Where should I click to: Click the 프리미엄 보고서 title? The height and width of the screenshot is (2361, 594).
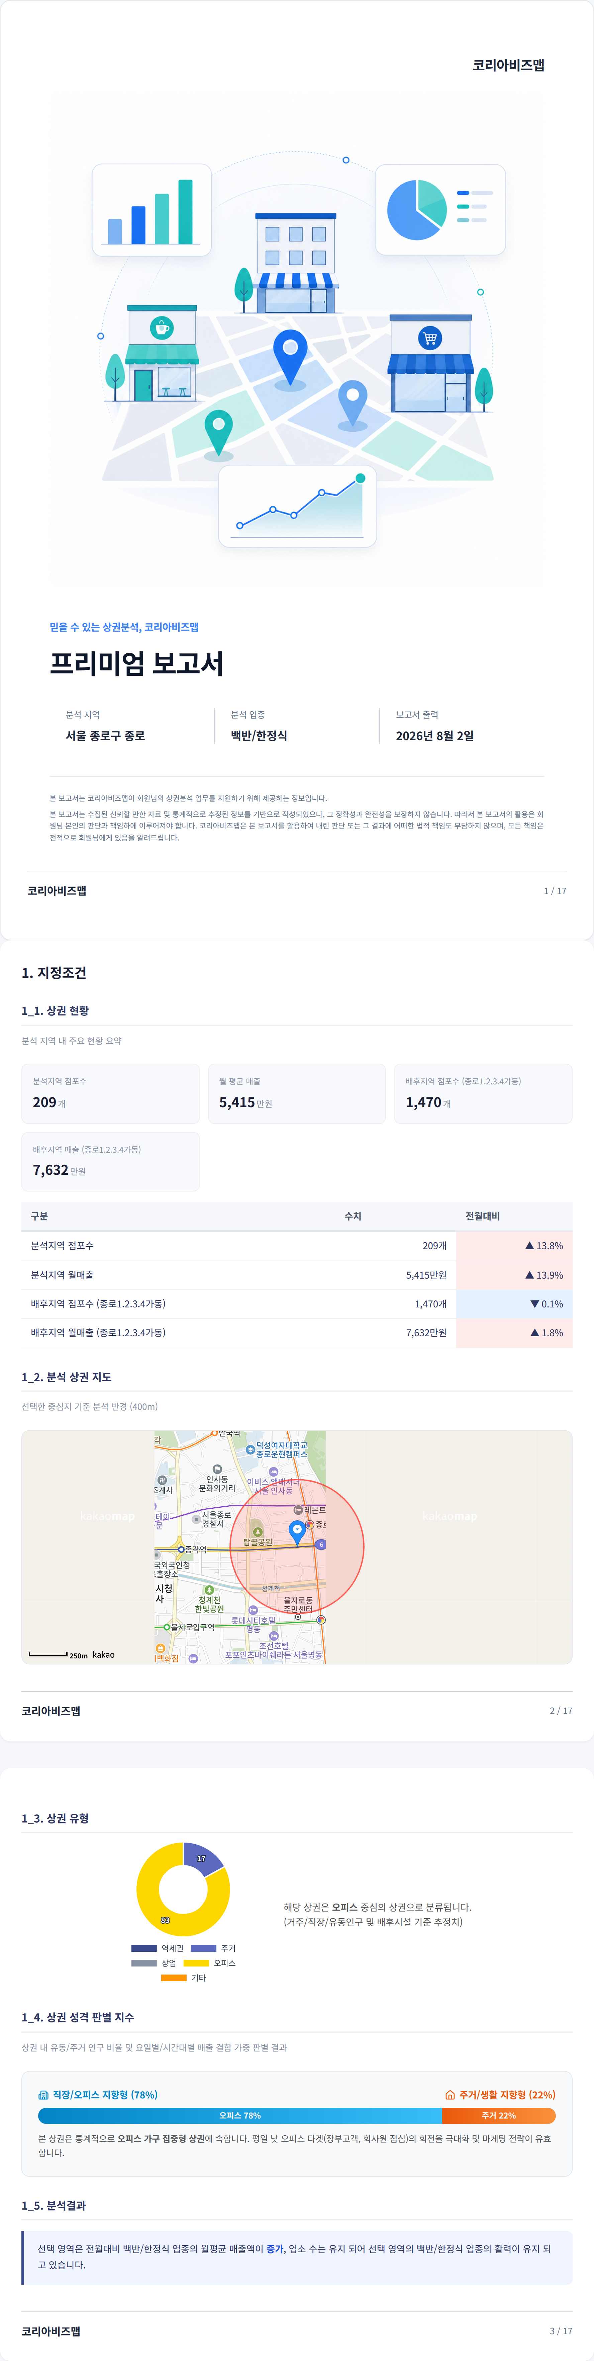pos(136,663)
